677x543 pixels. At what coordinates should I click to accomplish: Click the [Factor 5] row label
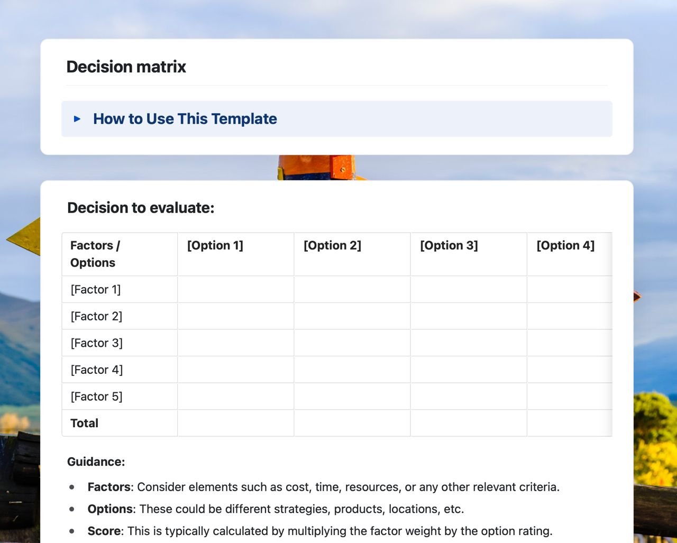96,396
